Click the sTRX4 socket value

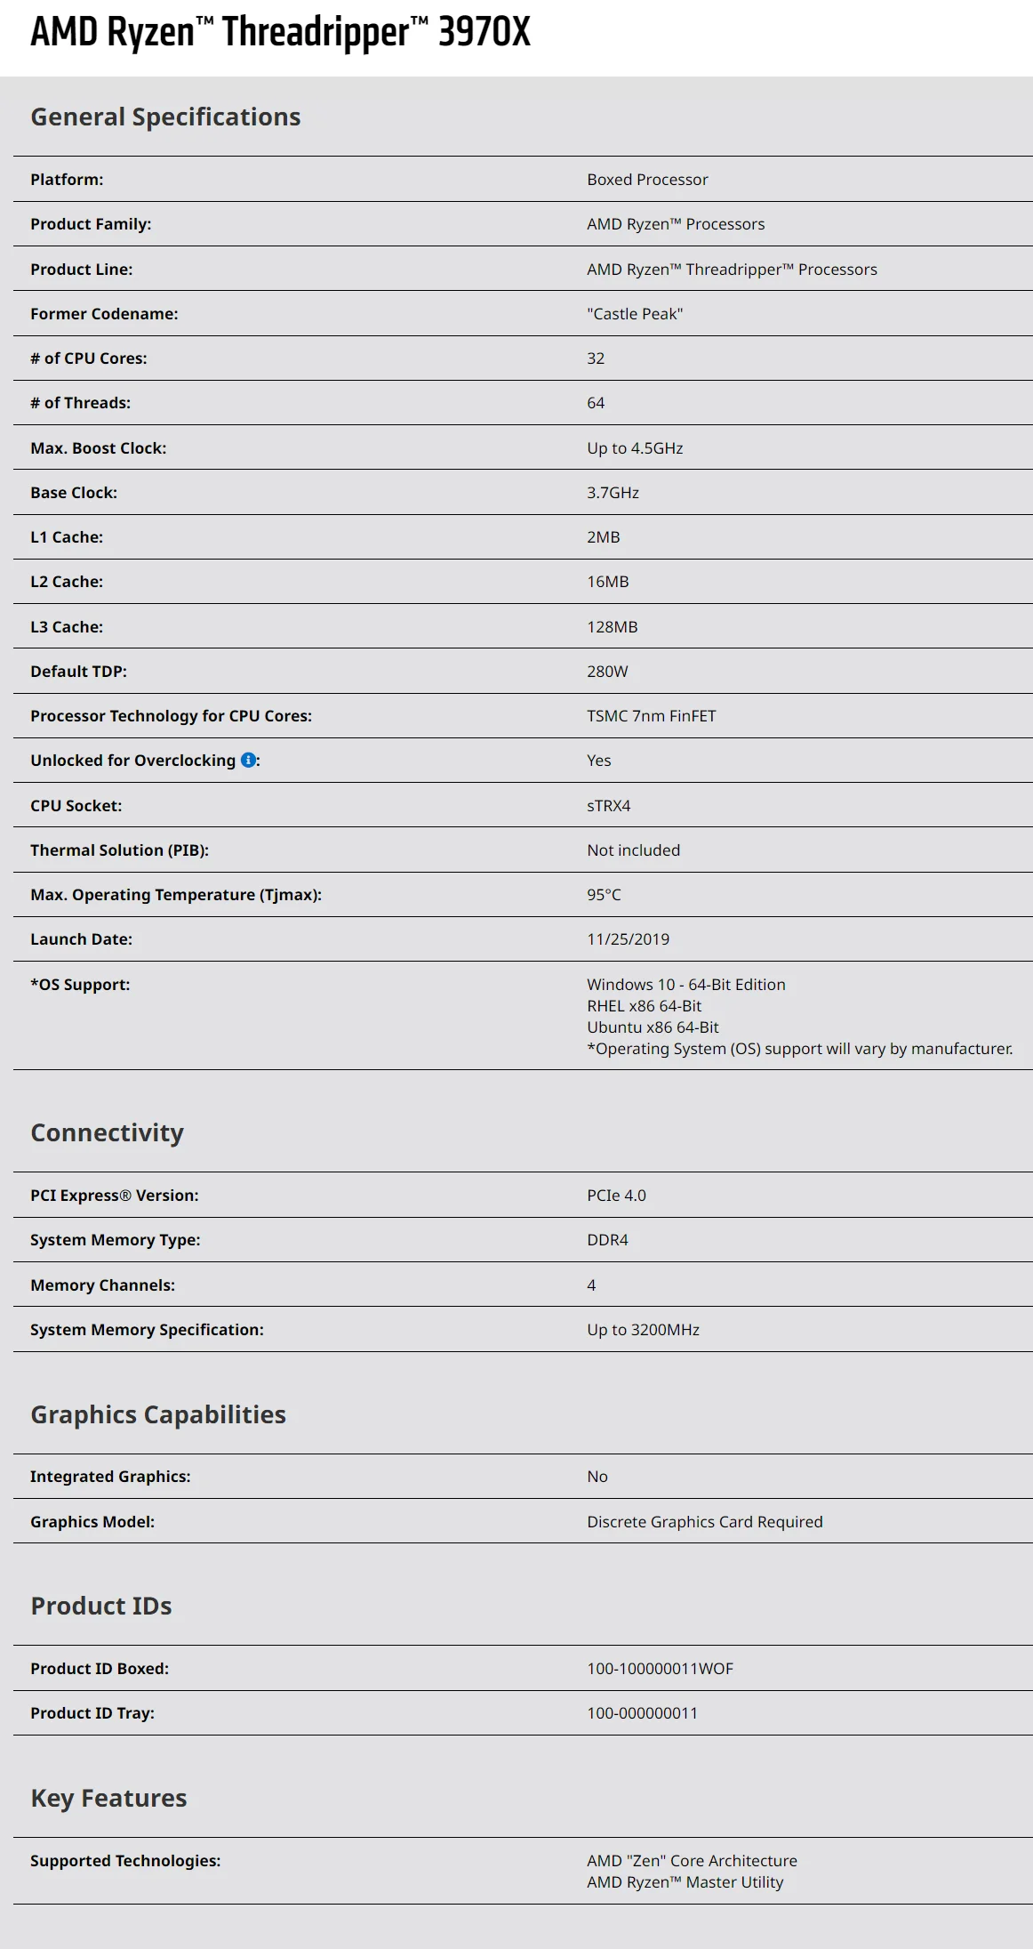608,806
